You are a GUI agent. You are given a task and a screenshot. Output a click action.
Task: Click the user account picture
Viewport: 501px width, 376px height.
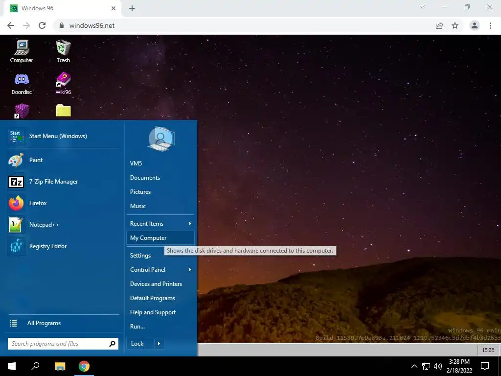(160, 139)
